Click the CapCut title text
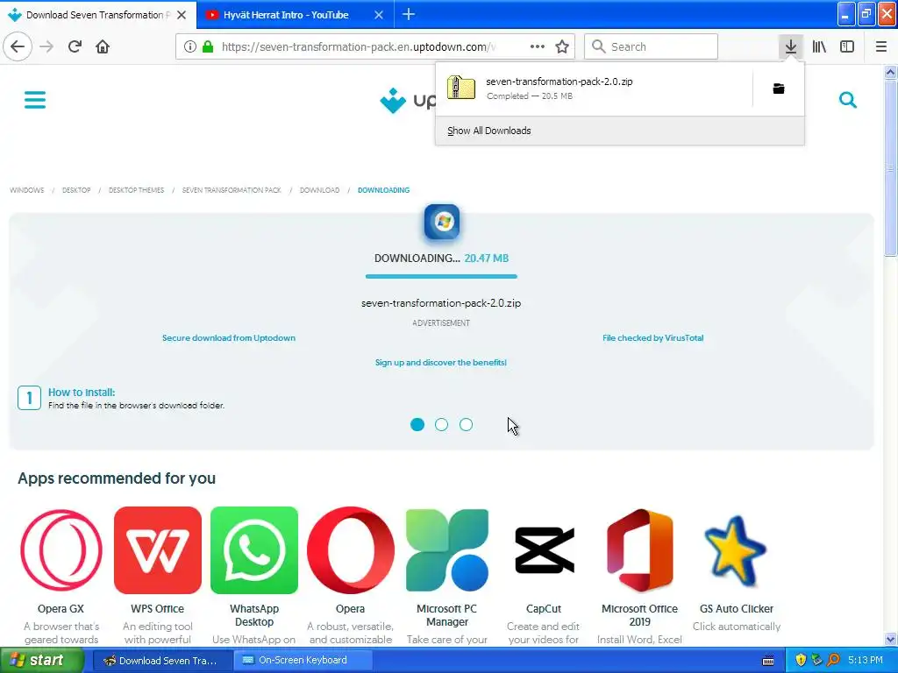This screenshot has height=673, width=898. 544,608
